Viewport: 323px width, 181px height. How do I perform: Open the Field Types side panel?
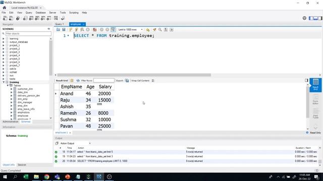(315, 113)
